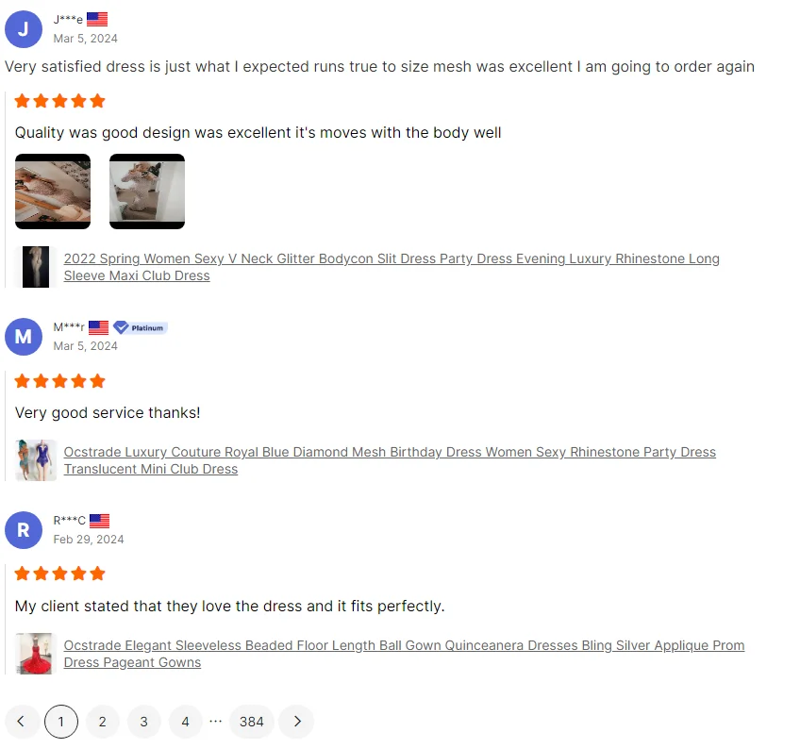Image resolution: width=800 pixels, height=749 pixels.
Task: Select page 2 of reviews
Action: pos(103,722)
